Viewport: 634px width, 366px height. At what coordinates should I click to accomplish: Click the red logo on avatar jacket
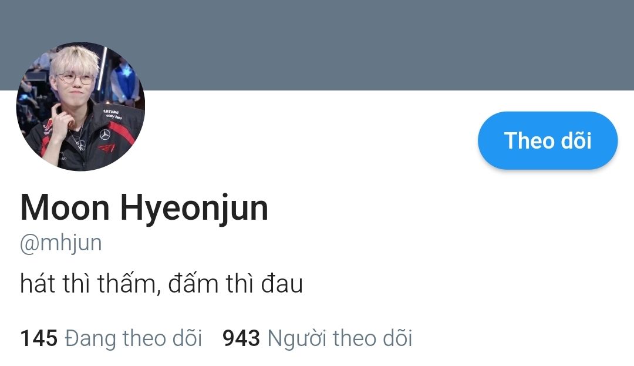[106, 149]
